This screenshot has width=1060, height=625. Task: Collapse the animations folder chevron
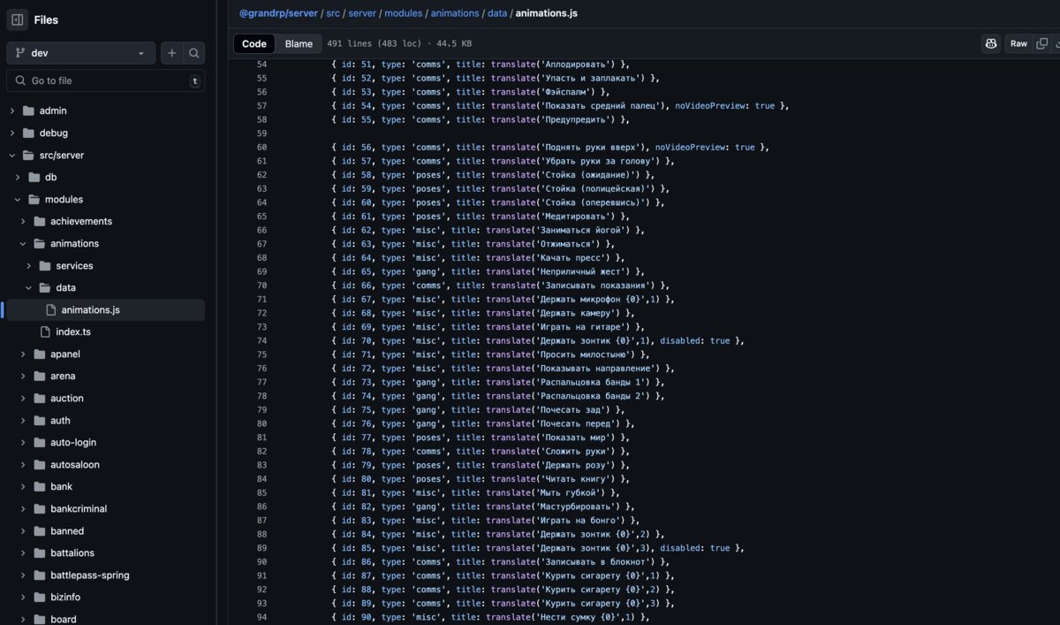[23, 243]
